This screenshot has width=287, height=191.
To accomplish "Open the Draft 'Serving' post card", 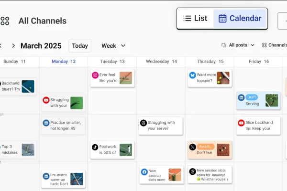I will click(258, 100).
